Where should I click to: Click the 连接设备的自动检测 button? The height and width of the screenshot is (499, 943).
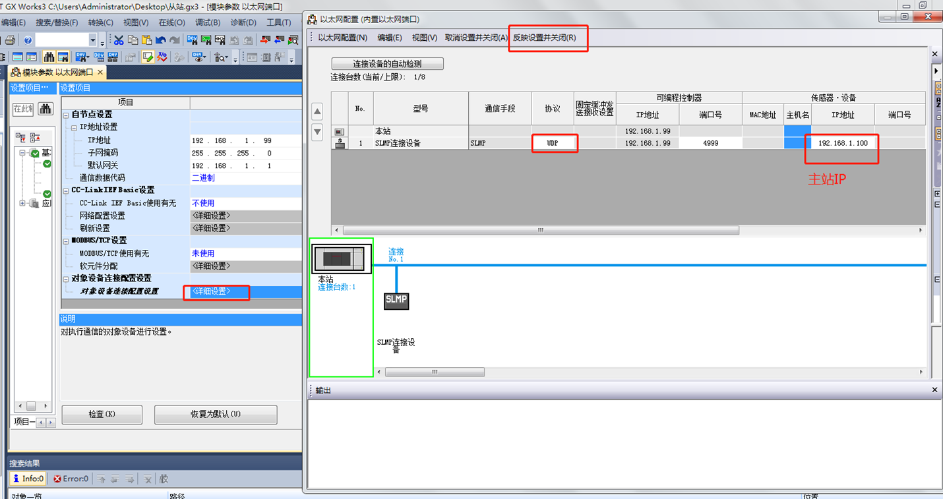click(x=387, y=64)
